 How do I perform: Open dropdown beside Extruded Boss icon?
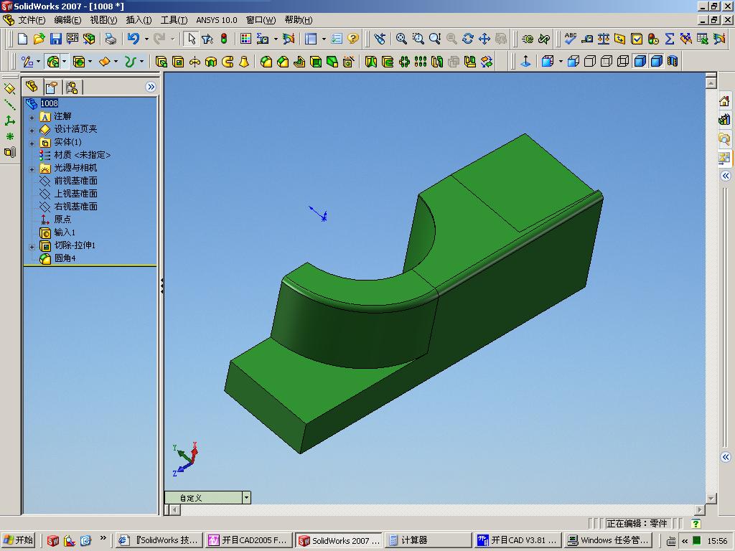64,62
